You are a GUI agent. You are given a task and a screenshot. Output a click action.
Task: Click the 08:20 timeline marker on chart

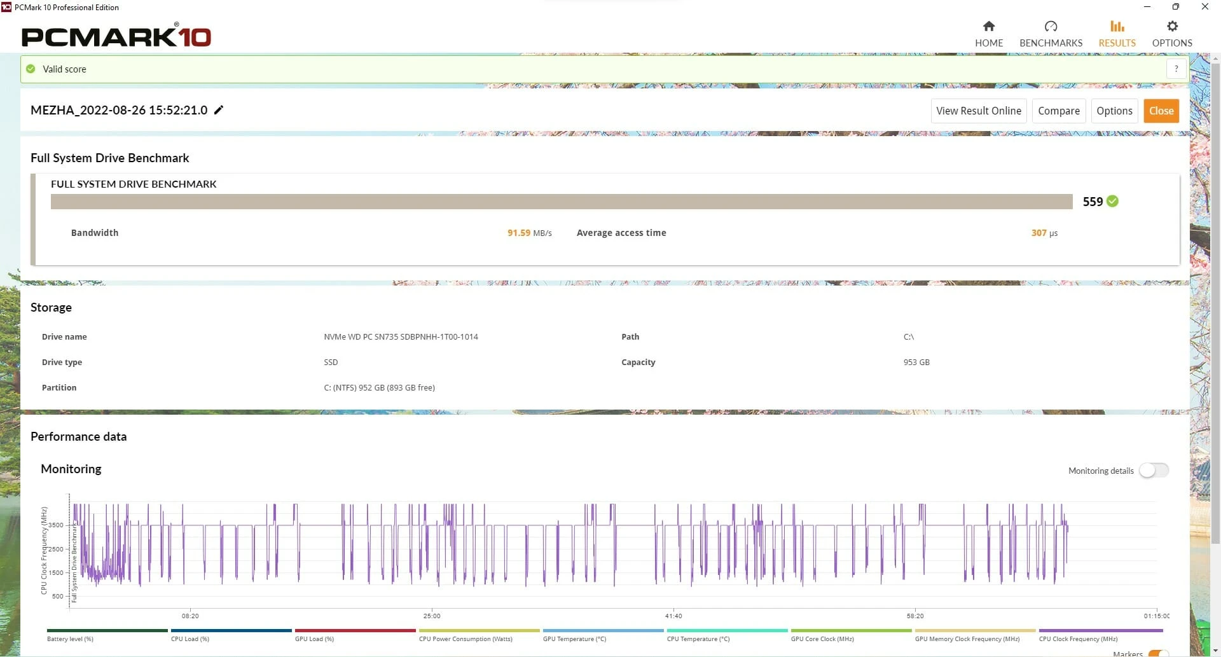pyautogui.click(x=190, y=616)
